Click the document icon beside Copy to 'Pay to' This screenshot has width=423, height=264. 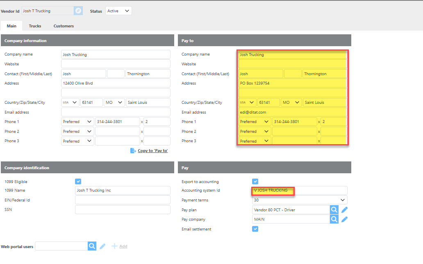[x=133, y=151]
